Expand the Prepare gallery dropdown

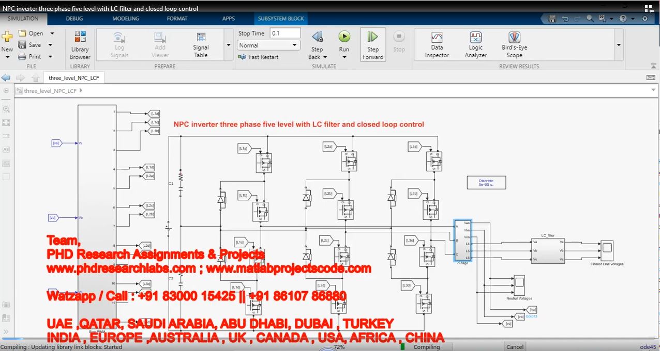[229, 45]
